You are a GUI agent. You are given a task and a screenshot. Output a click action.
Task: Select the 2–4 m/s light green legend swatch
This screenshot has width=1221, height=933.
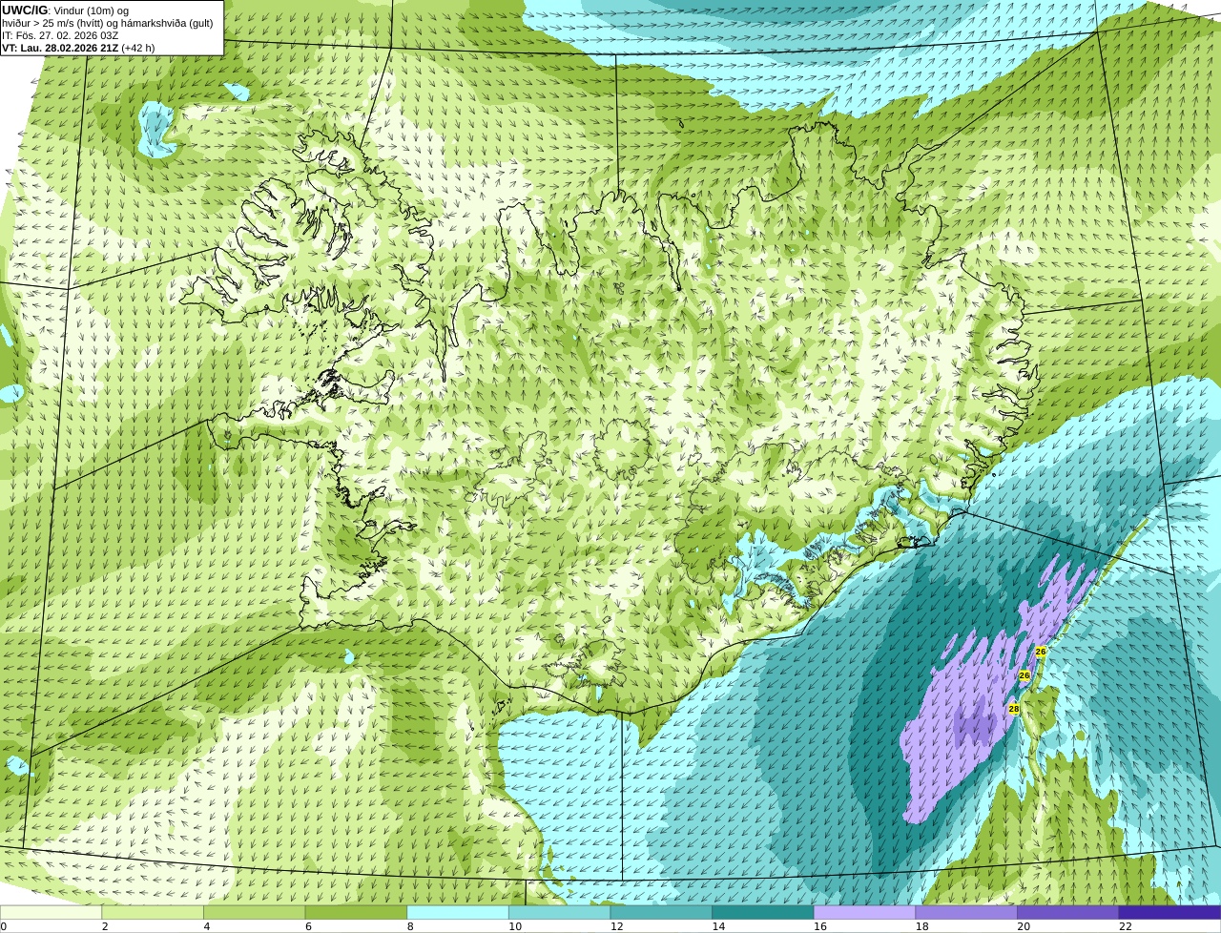click(x=153, y=912)
